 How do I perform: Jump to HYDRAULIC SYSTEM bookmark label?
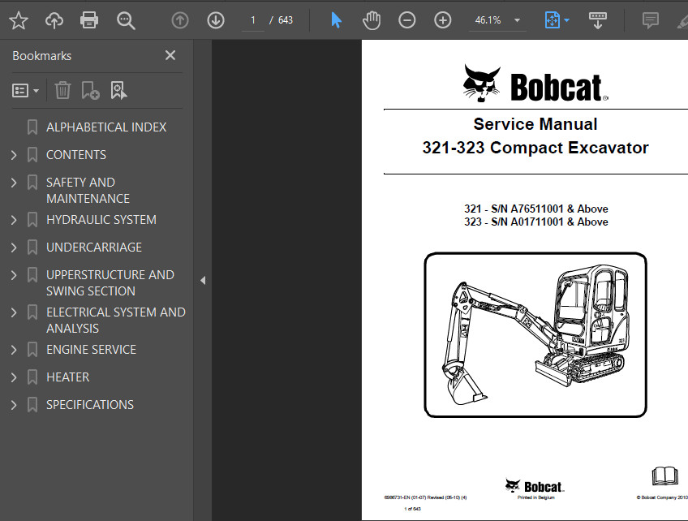tap(101, 220)
